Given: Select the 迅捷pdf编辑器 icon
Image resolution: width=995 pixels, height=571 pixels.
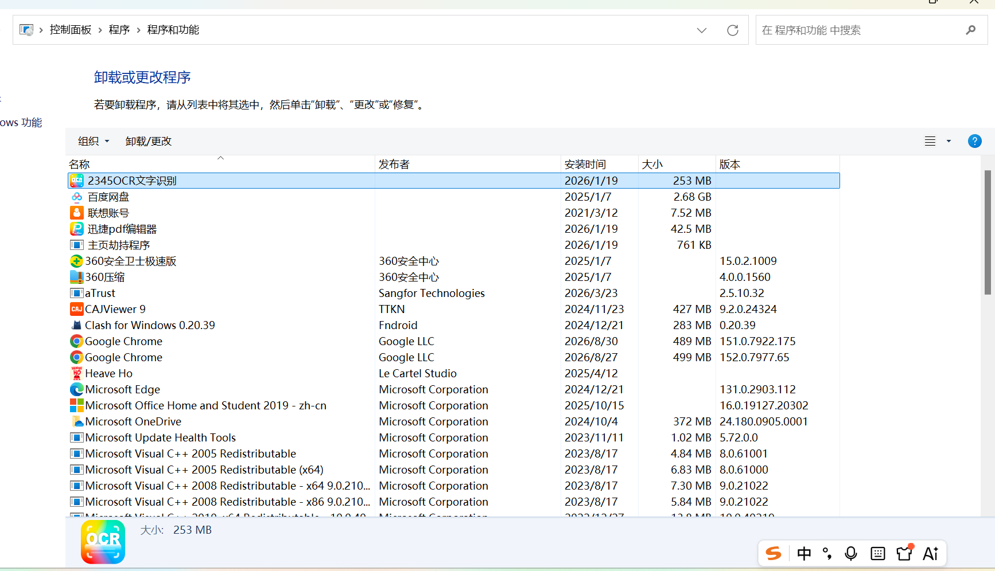Looking at the screenshot, I should tap(77, 229).
